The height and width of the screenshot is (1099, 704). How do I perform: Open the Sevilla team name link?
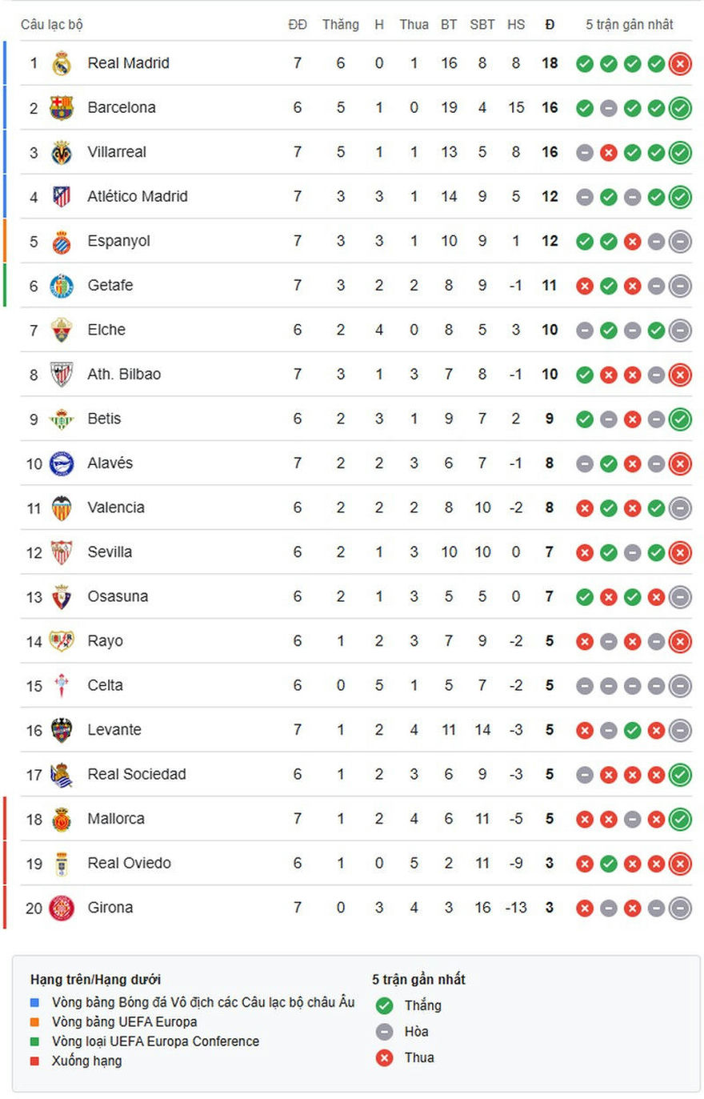(110, 552)
